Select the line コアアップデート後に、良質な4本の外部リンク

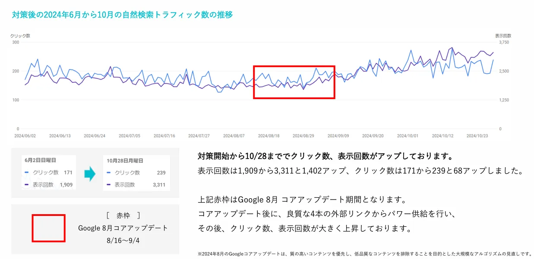click(x=327, y=214)
